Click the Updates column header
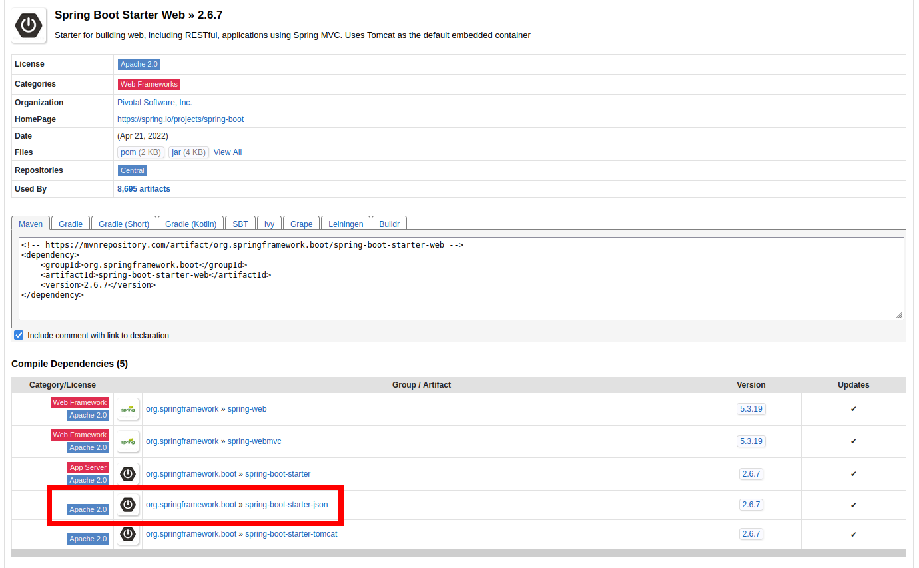The image size is (919, 568). 854,385
